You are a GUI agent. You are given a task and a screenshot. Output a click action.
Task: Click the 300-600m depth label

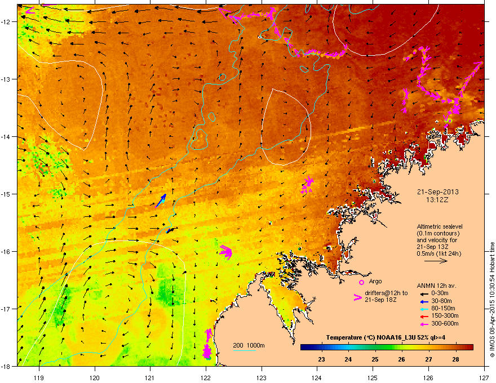(x=445, y=323)
